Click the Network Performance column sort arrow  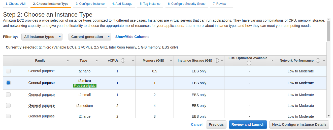click(324, 61)
